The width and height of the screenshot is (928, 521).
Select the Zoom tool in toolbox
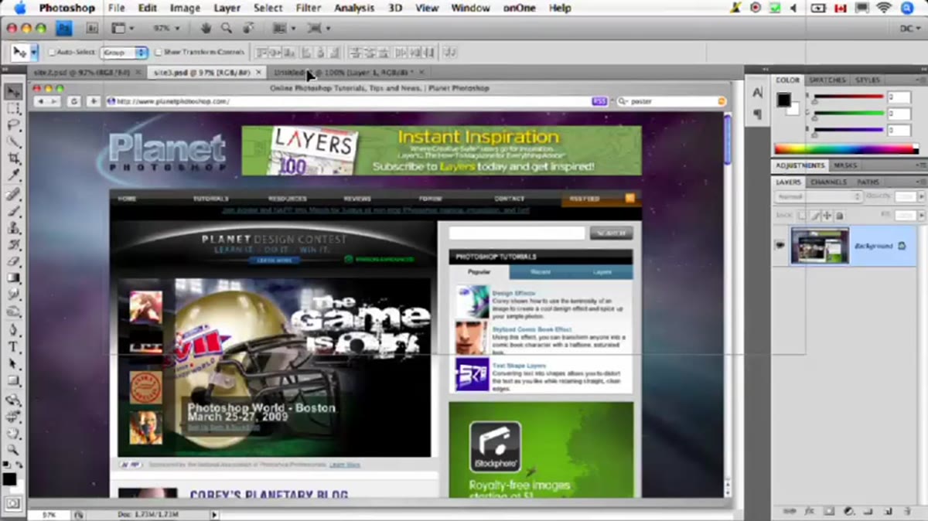click(x=13, y=449)
